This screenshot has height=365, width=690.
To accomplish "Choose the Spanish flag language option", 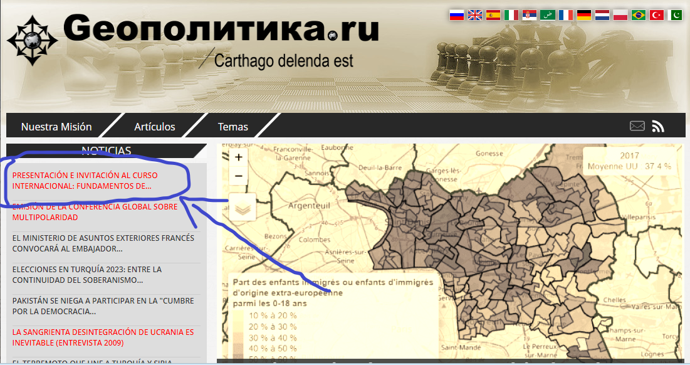I will [493, 16].
